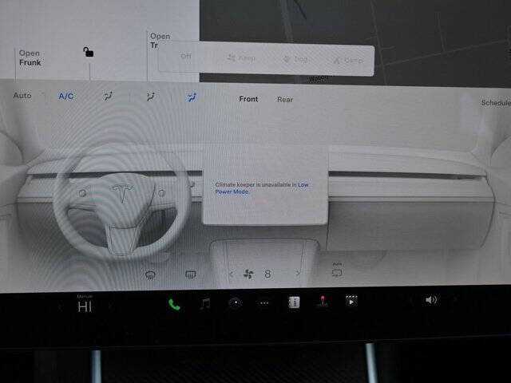Toggle windshield airflow vent icon

pyautogui.click(x=108, y=96)
